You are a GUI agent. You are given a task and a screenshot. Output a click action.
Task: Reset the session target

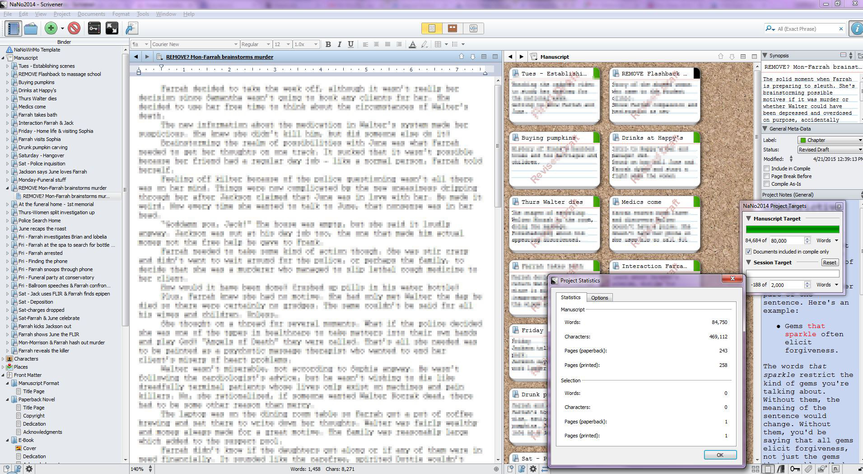[829, 263]
